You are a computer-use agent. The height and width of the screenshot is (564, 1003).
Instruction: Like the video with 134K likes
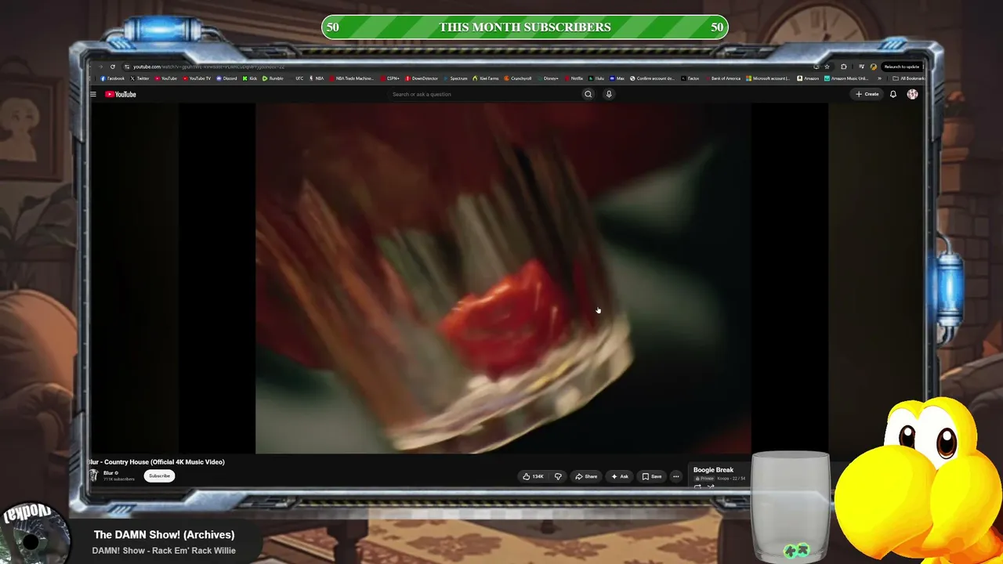point(534,476)
